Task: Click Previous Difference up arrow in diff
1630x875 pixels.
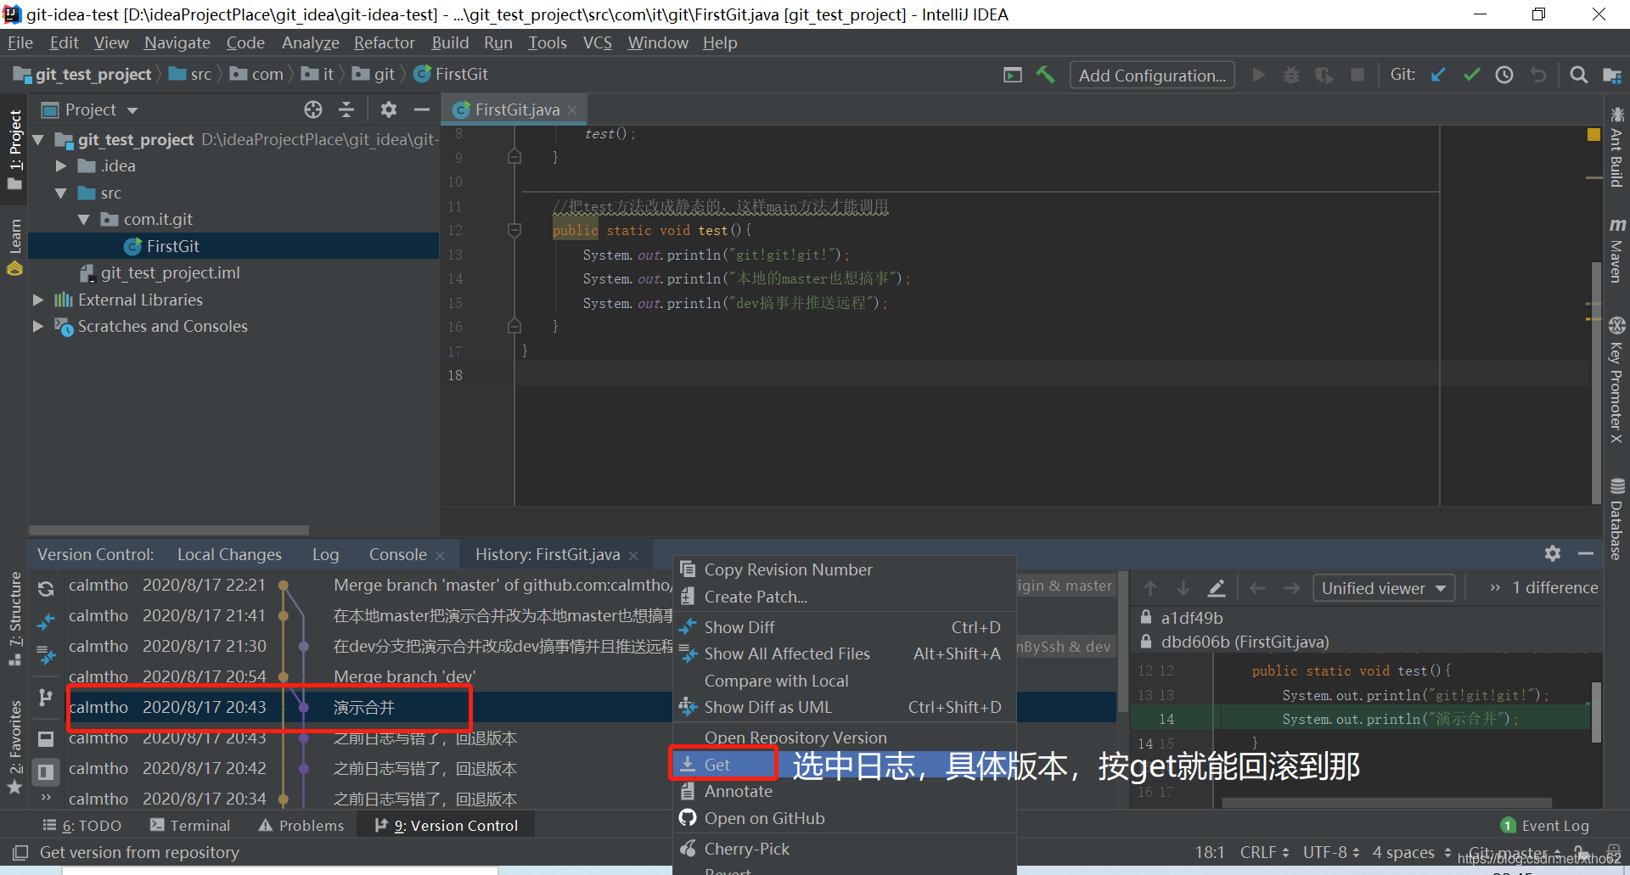Action: [1150, 588]
